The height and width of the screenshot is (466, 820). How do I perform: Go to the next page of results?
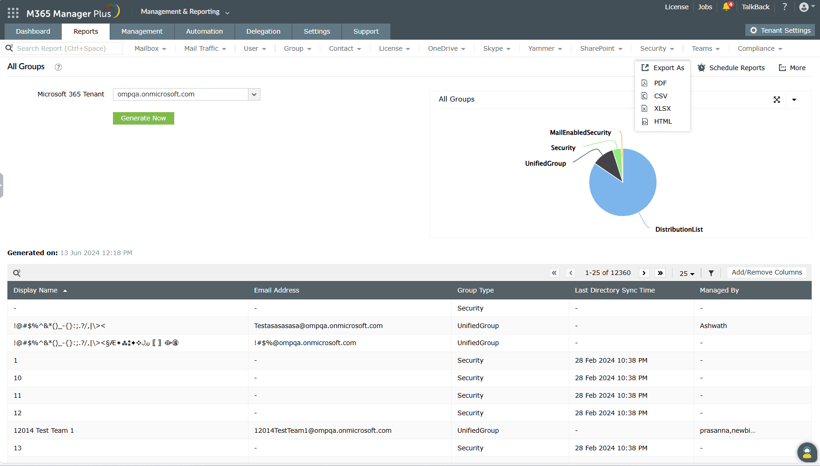point(644,273)
